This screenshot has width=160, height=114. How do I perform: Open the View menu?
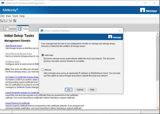(8, 16)
